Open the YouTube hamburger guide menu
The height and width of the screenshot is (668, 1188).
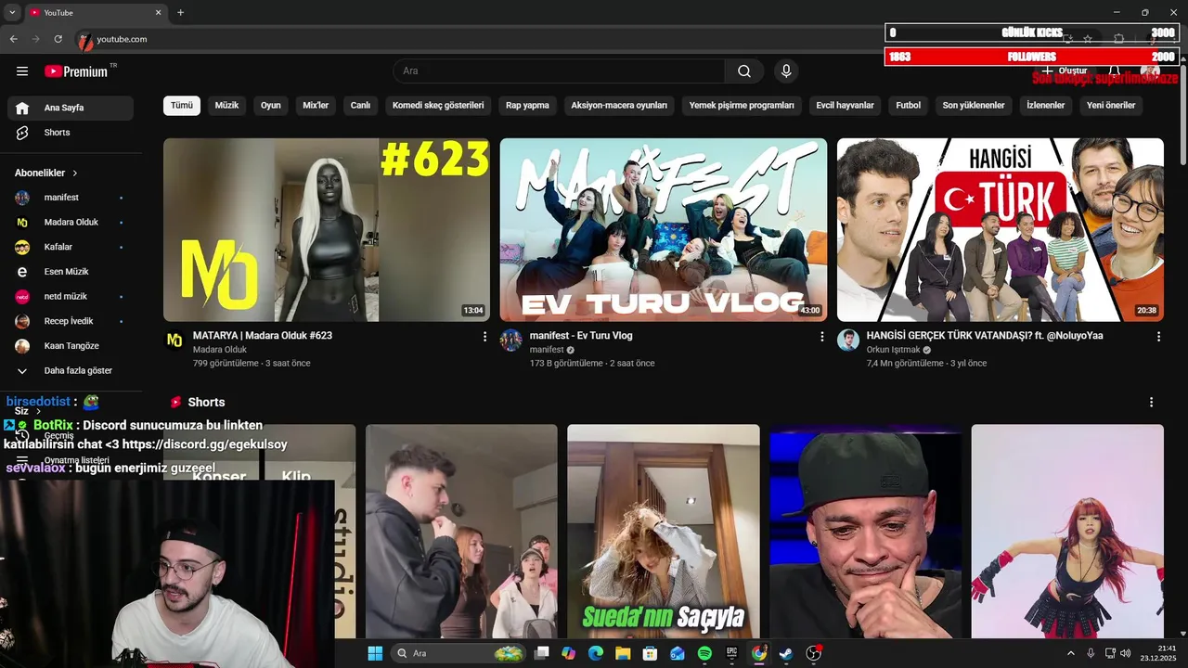pos(22,71)
